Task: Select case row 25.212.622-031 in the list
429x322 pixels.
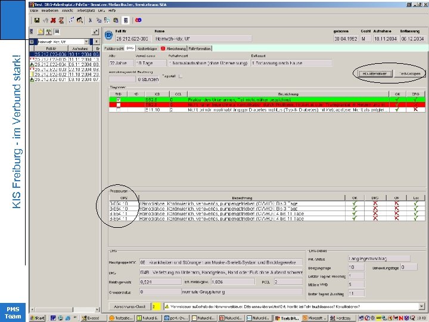Action: click(64, 79)
